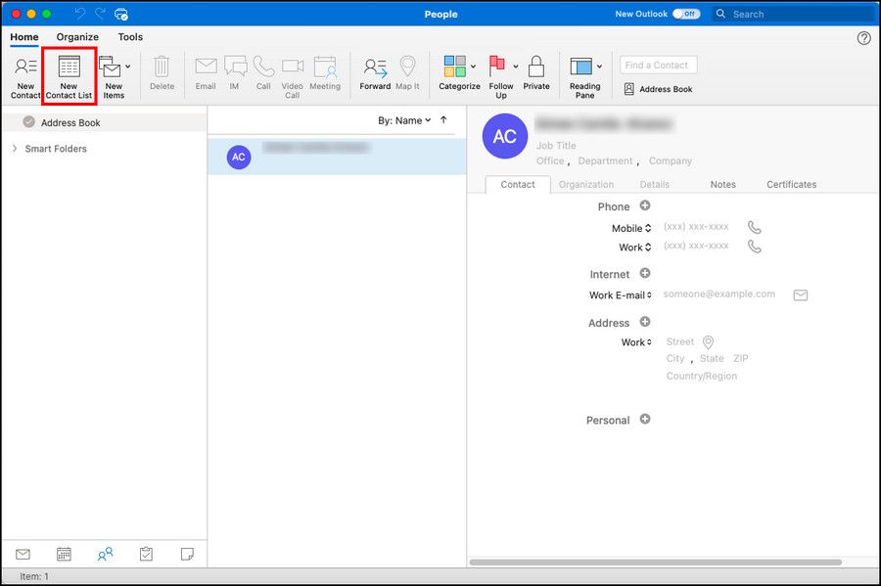Open the By: Name sort dropdown

coord(404,120)
